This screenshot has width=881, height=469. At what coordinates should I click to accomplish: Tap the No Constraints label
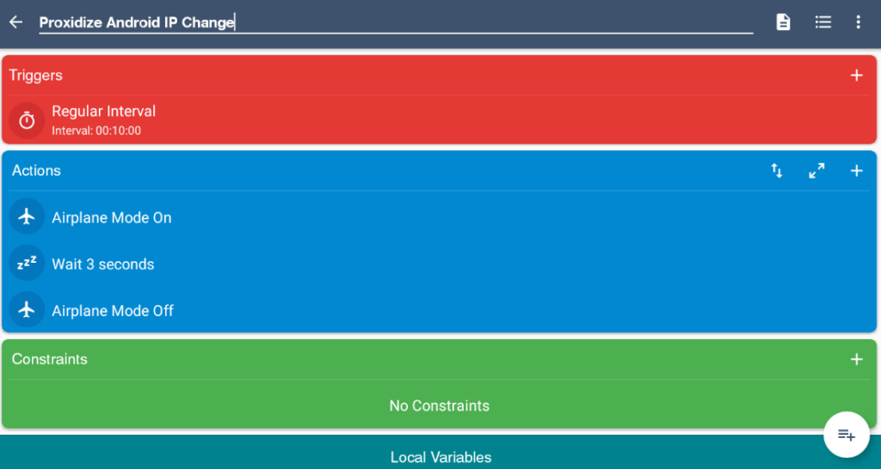[x=440, y=405]
